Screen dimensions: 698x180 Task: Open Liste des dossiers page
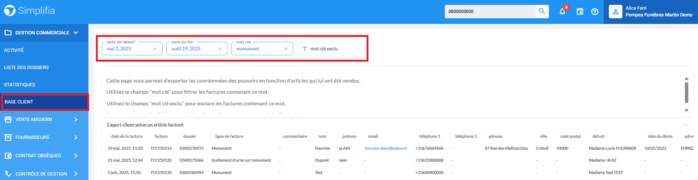coord(26,68)
